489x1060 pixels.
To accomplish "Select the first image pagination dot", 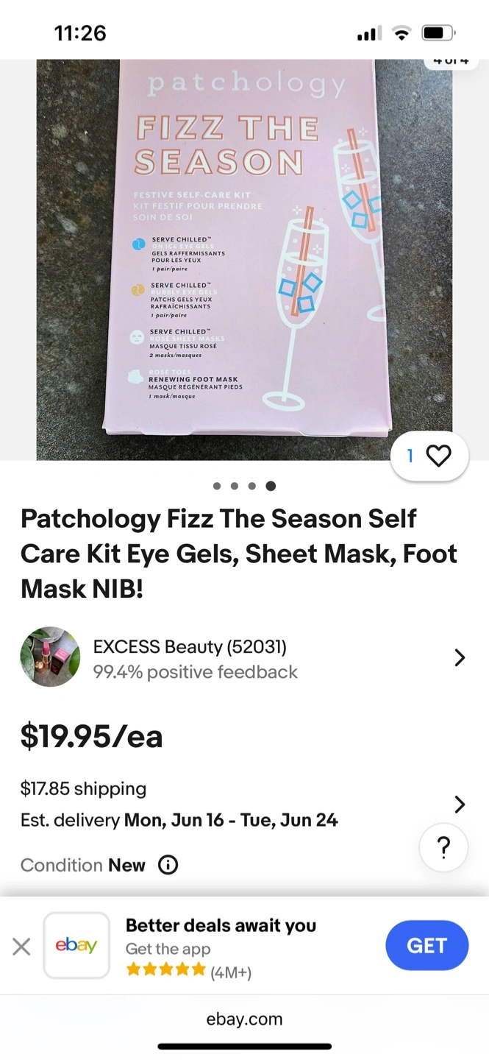I will point(216,486).
